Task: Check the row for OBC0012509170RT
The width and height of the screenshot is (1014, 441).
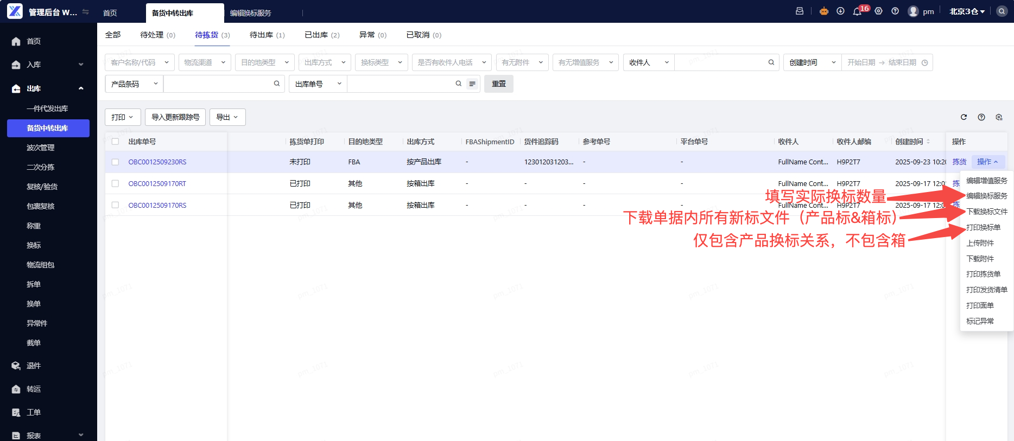Action: (x=115, y=184)
